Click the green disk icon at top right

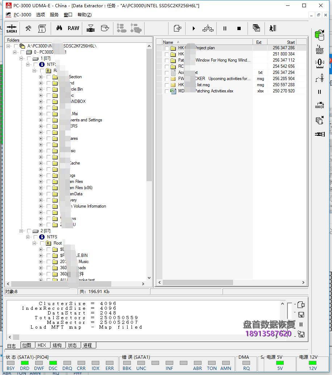(x=320, y=35)
